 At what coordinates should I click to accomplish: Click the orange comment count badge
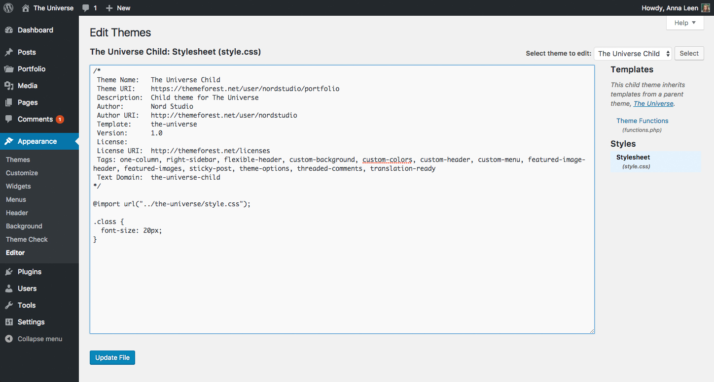point(60,120)
